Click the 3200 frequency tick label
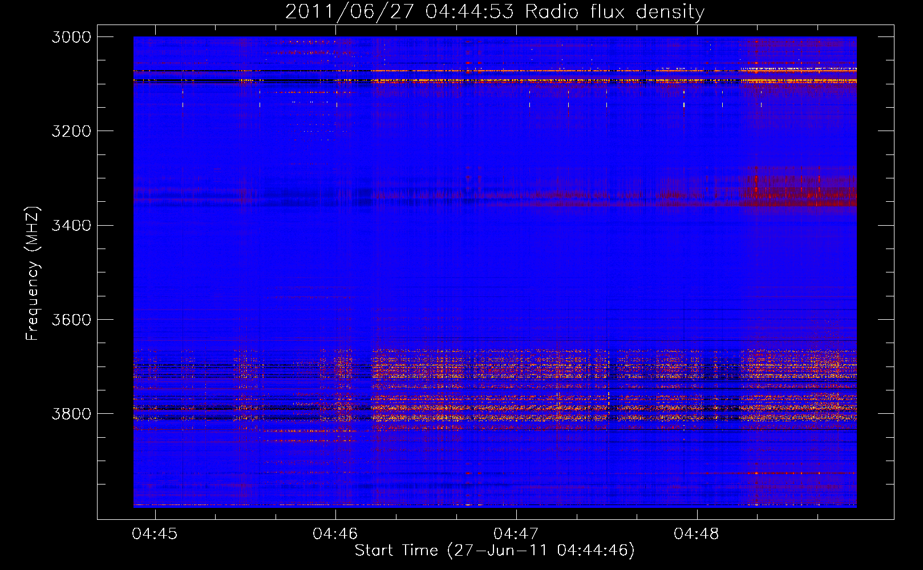This screenshot has width=923, height=570. click(x=71, y=131)
